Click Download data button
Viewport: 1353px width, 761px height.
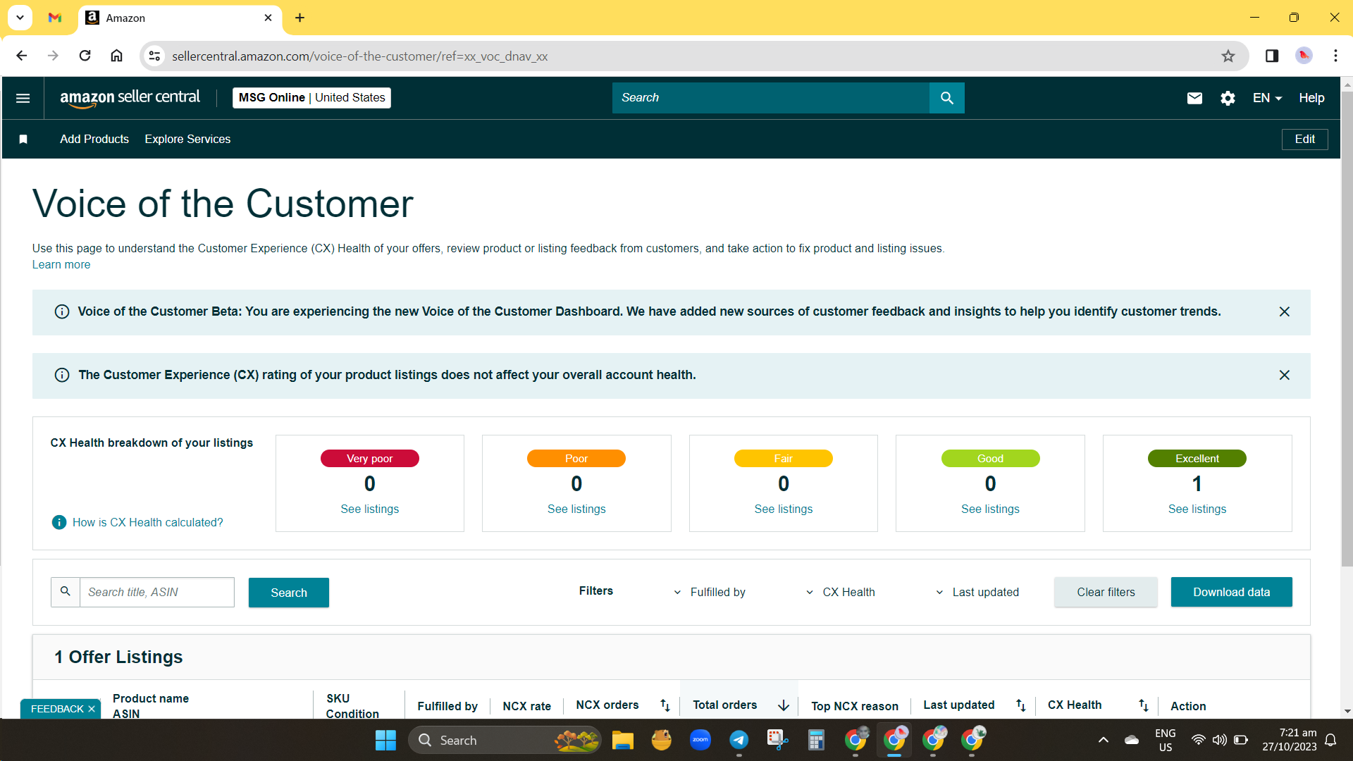(1231, 592)
